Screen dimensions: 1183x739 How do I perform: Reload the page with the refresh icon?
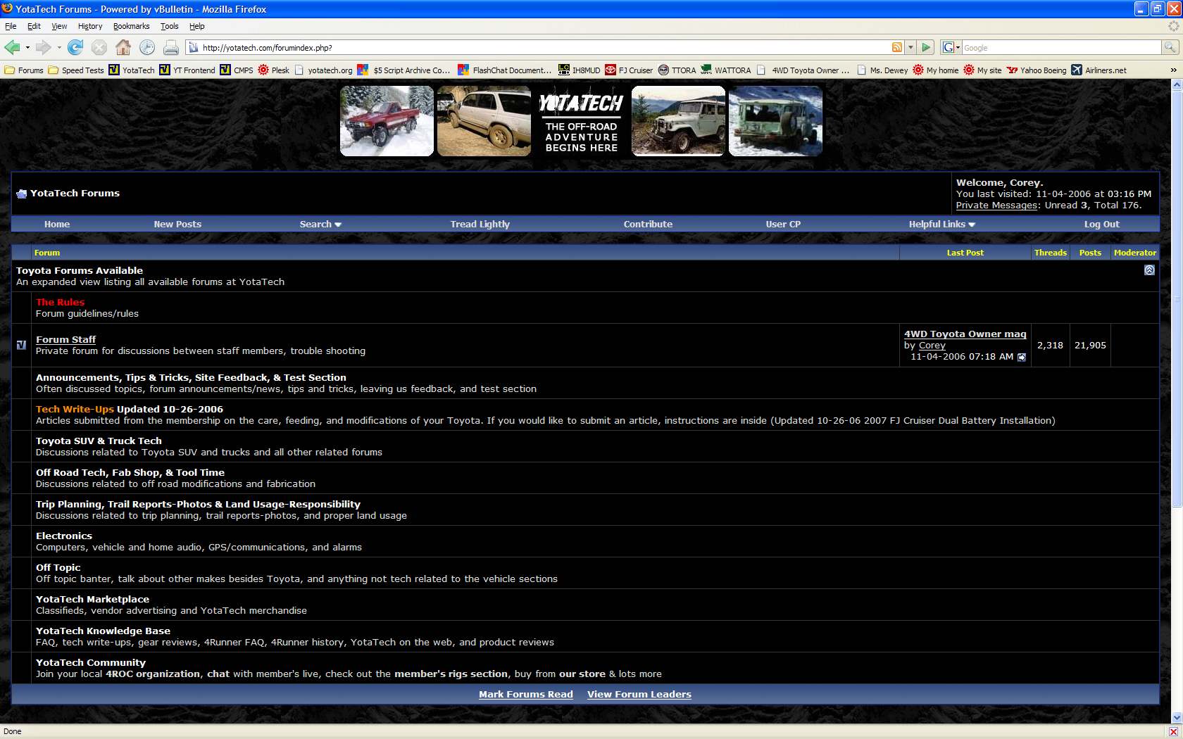pyautogui.click(x=75, y=47)
